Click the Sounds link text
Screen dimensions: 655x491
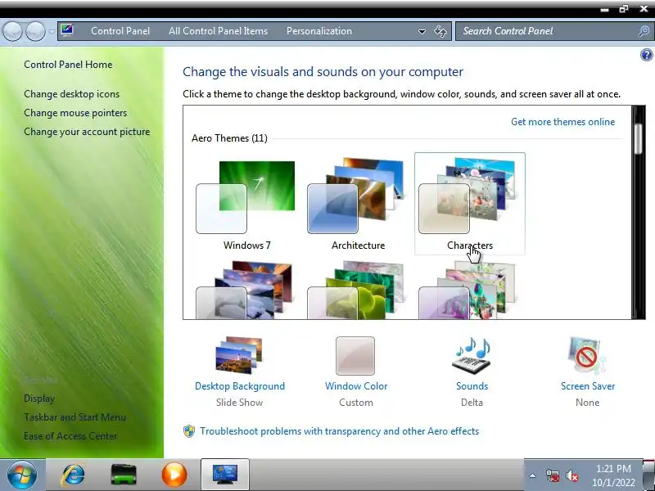click(472, 386)
